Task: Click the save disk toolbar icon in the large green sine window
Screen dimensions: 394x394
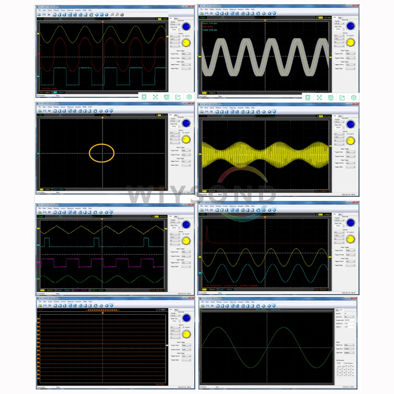Action: (x=207, y=306)
